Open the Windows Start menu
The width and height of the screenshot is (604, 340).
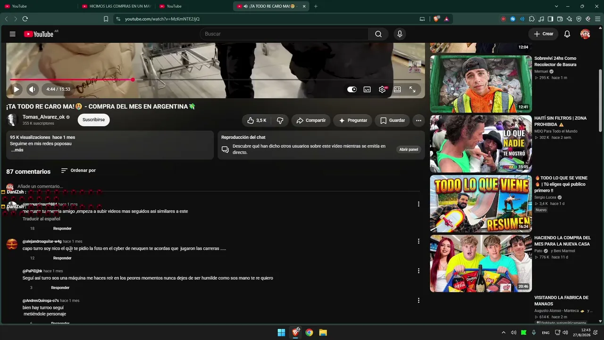[281, 332]
